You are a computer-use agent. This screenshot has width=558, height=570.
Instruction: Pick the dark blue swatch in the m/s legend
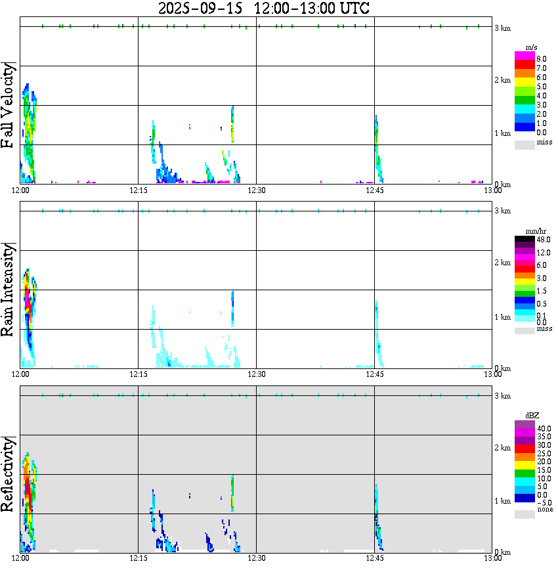[525, 127]
